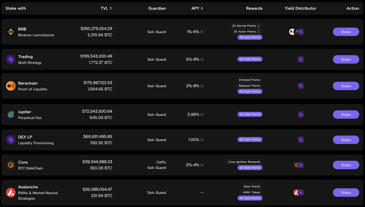Open the APY info tooltip for Berachain
Screen dimensions: 365x207
(x=202, y=86)
